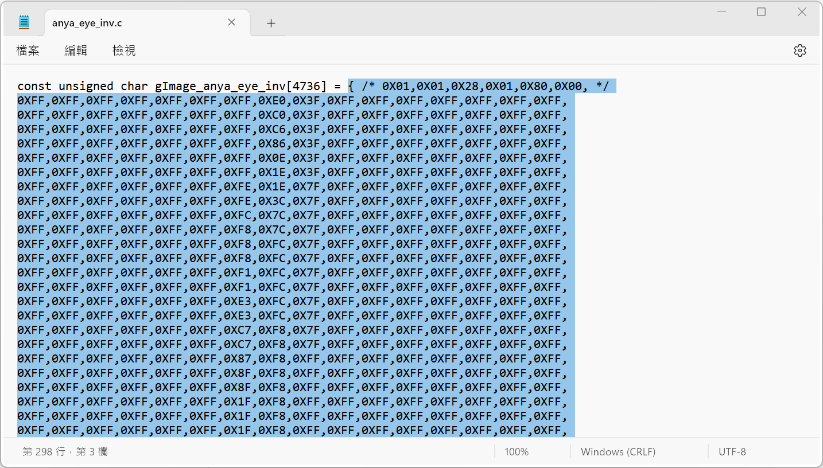
Task: Click the word 'const' at file start
Action: click(x=34, y=86)
